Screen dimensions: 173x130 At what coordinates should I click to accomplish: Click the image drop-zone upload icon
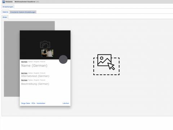(x=106, y=65)
